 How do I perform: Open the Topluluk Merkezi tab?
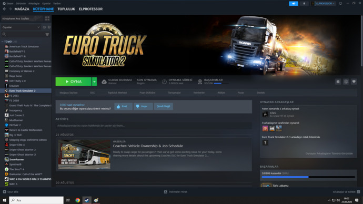click(x=117, y=93)
